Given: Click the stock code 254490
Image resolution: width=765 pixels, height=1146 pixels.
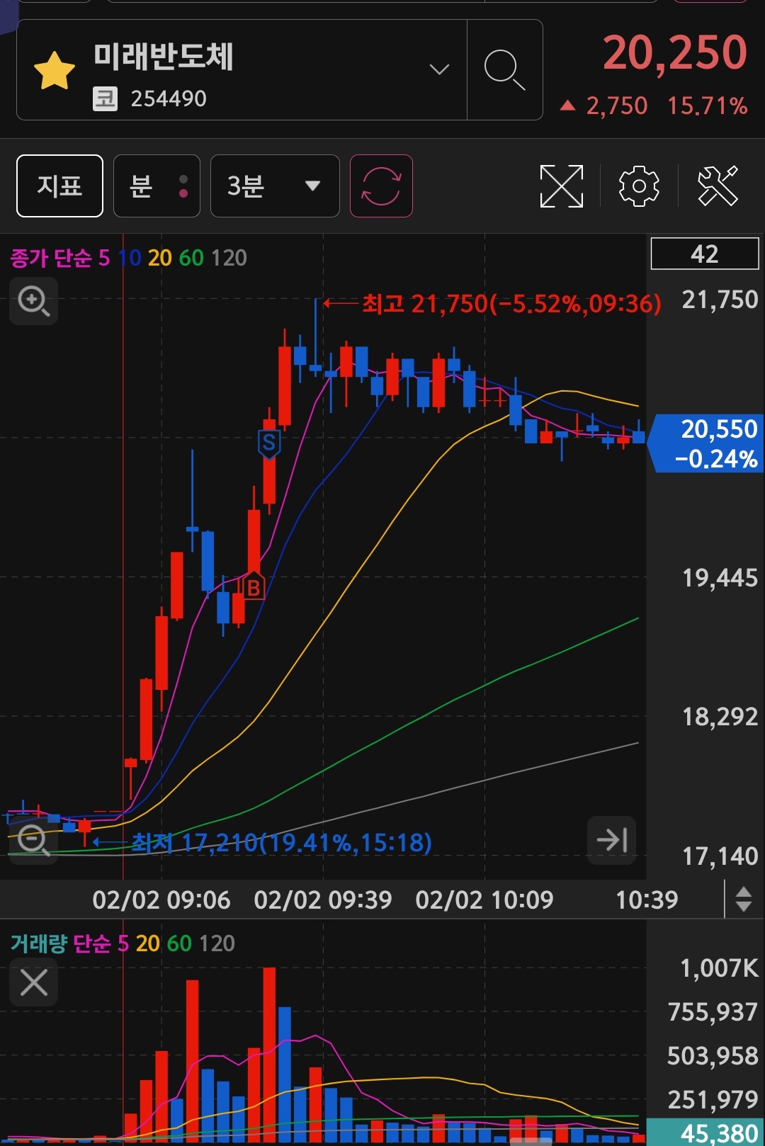Looking at the screenshot, I should tap(169, 98).
